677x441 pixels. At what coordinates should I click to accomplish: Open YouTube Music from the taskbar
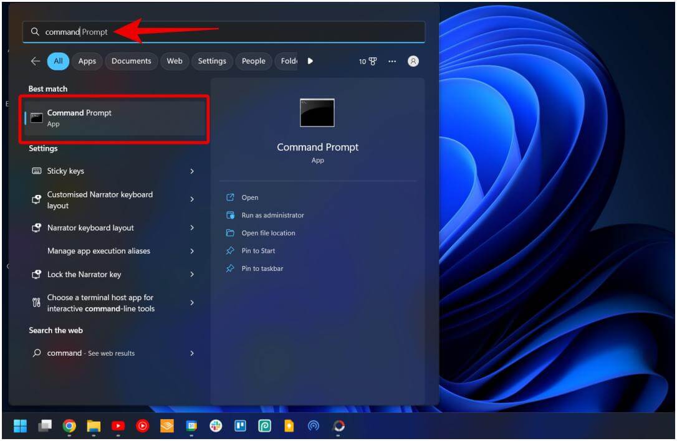coord(143,426)
